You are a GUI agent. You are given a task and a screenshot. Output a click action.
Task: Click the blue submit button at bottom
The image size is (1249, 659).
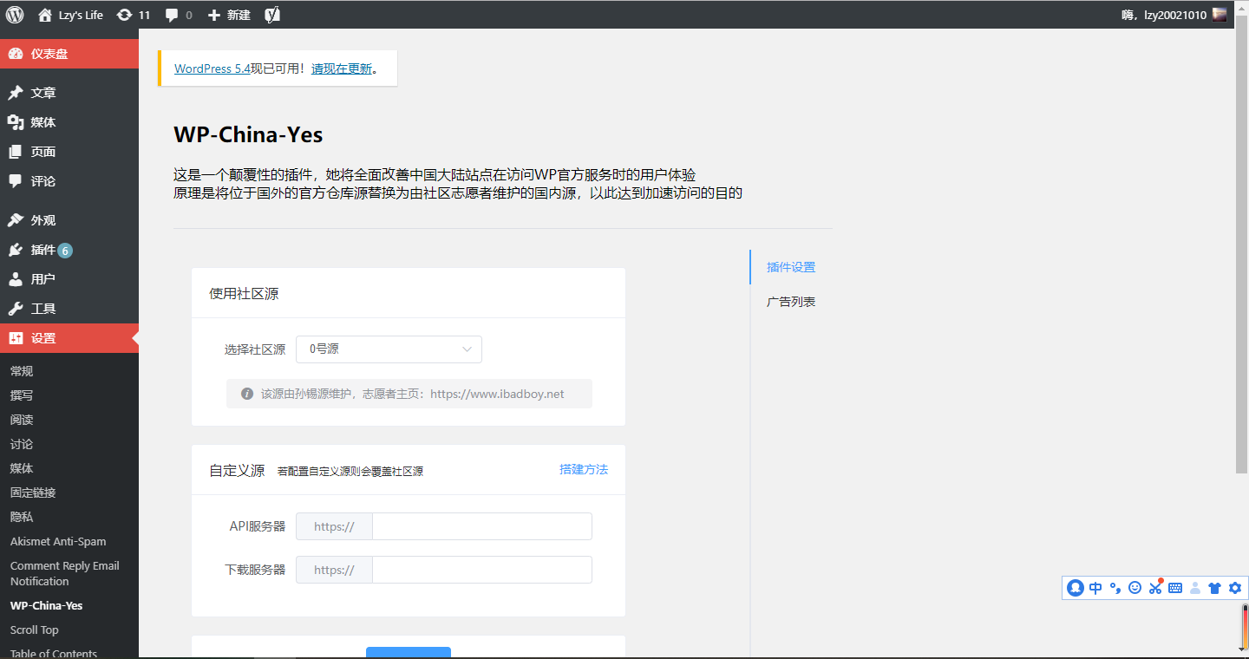pyautogui.click(x=409, y=652)
